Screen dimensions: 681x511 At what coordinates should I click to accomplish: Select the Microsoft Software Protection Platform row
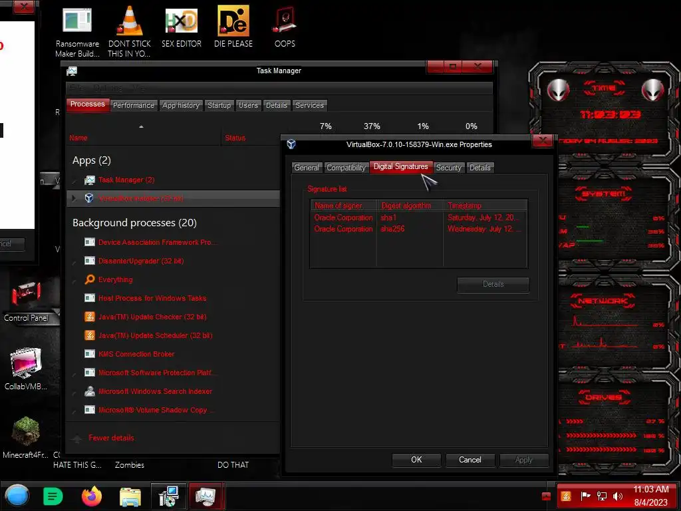tap(173, 373)
